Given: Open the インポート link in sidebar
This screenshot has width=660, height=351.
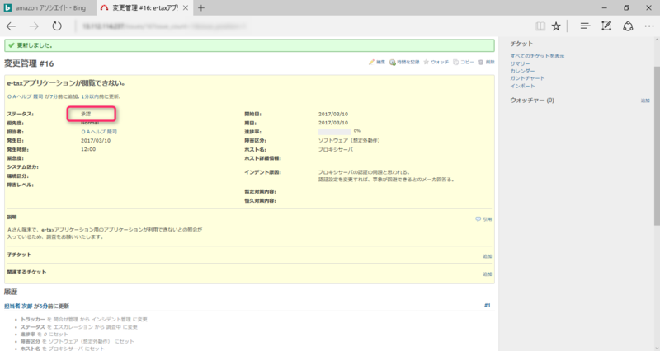Looking at the screenshot, I should pyautogui.click(x=522, y=86).
